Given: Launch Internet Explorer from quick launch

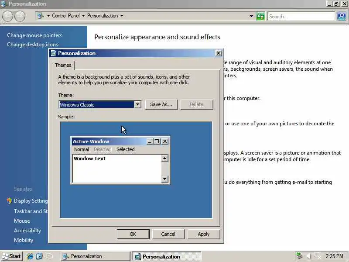Looking at the screenshot, I should pos(30,256).
